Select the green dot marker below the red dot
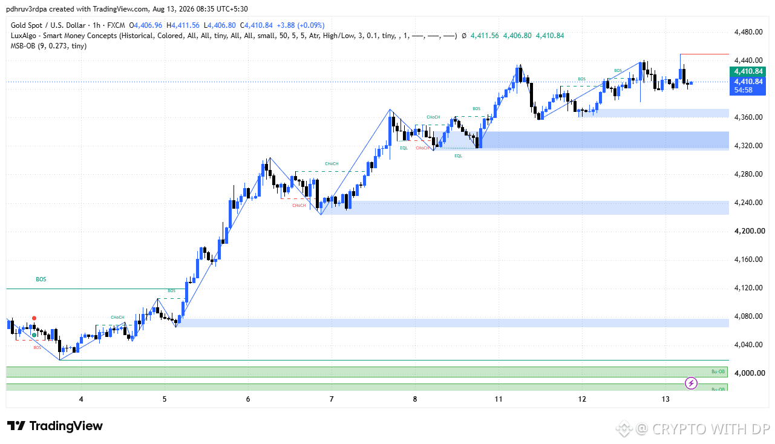Image resolution: width=775 pixels, height=444 pixels. 34,335
